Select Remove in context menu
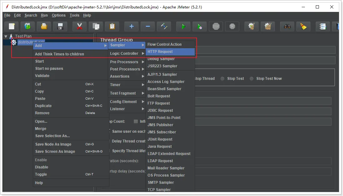This screenshot has height=196, width=343. pos(71,113)
